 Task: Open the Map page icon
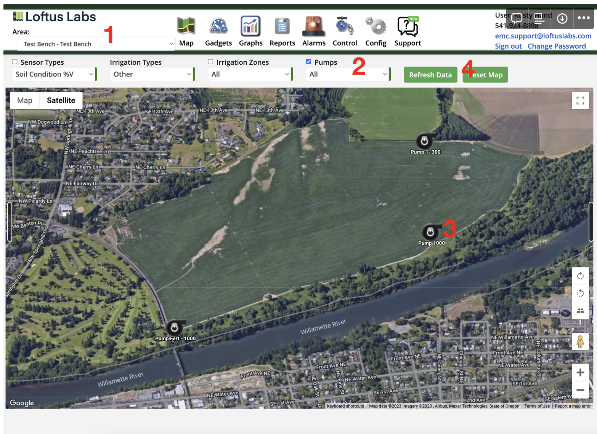pos(186,26)
